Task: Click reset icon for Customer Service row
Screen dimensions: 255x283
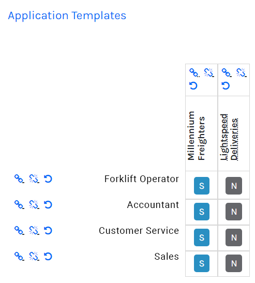Action: [x=48, y=230]
